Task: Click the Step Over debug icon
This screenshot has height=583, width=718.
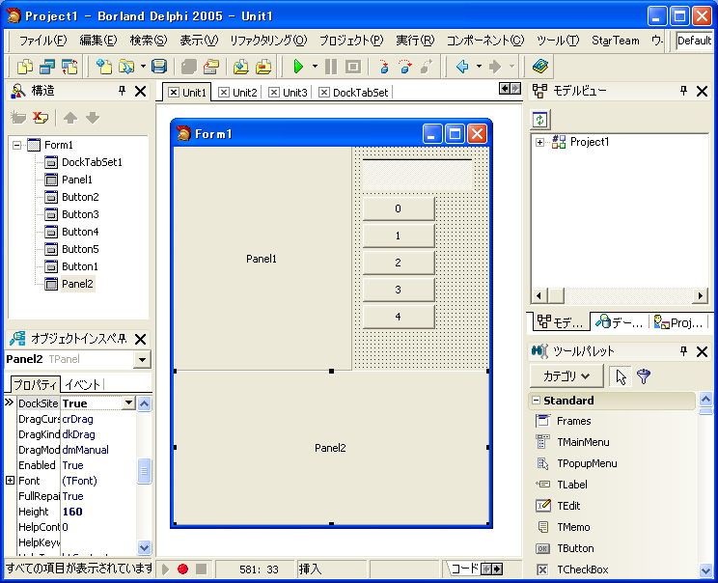Action: point(404,67)
